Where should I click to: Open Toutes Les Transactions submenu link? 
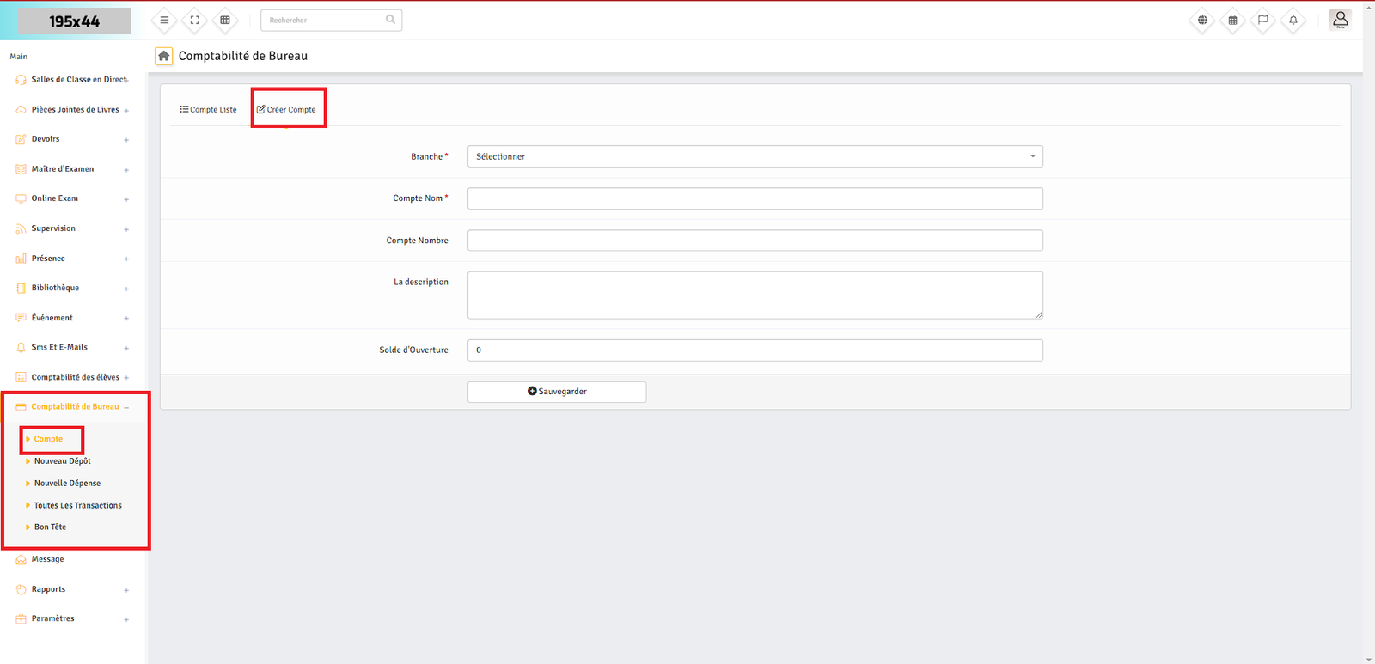77,506
